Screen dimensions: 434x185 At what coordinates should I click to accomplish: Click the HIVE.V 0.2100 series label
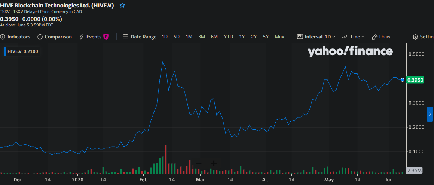pos(21,51)
